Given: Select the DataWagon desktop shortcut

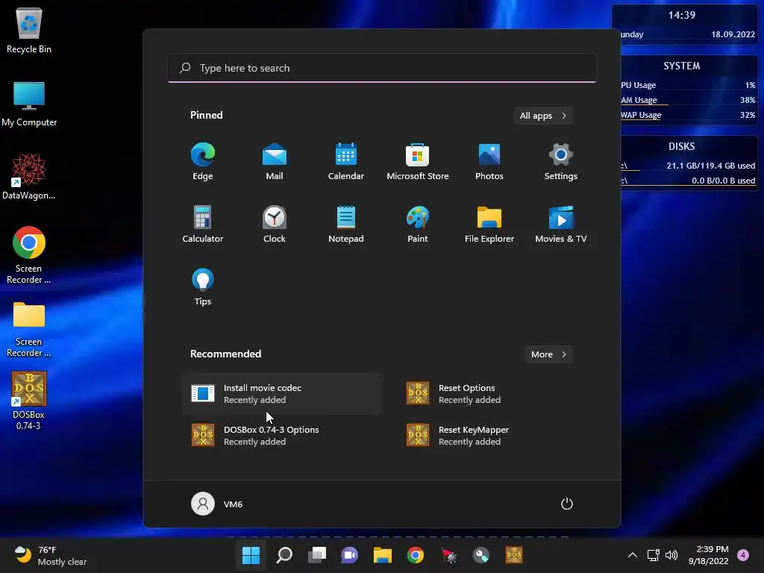Looking at the screenshot, I should coord(29,176).
